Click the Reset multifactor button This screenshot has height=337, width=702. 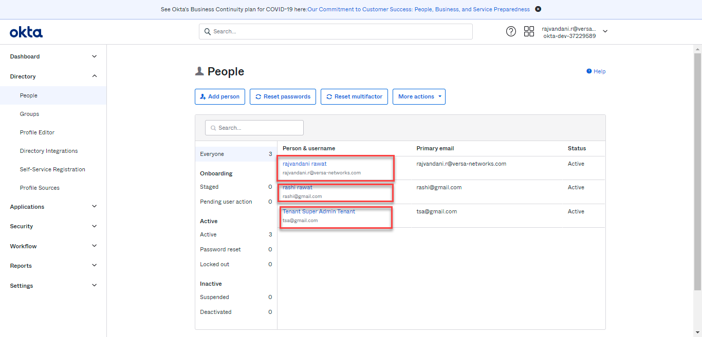point(355,96)
